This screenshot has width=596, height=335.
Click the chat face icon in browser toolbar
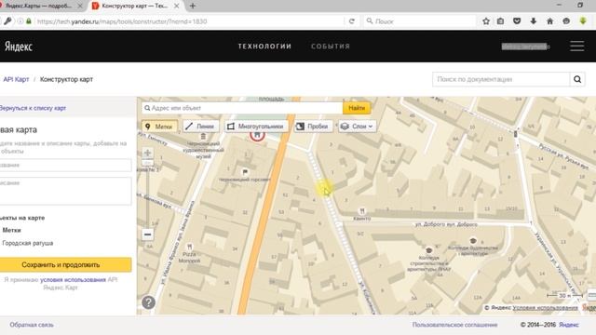click(x=566, y=21)
